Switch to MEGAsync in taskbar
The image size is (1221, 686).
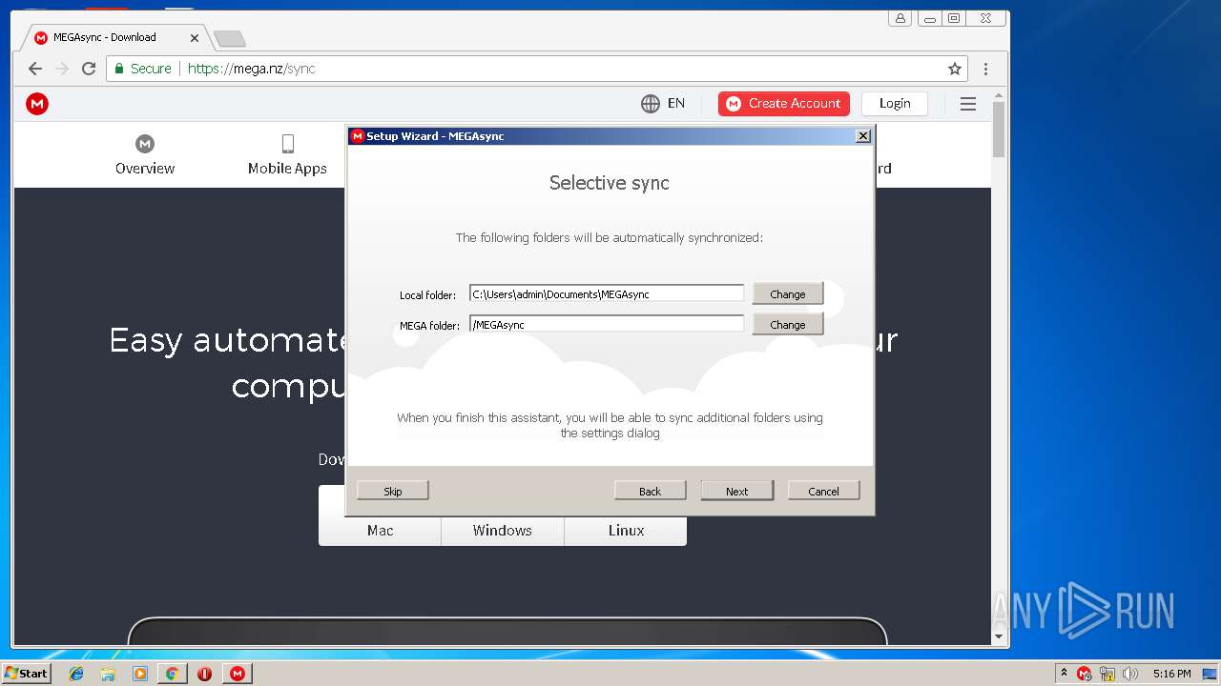point(237,674)
